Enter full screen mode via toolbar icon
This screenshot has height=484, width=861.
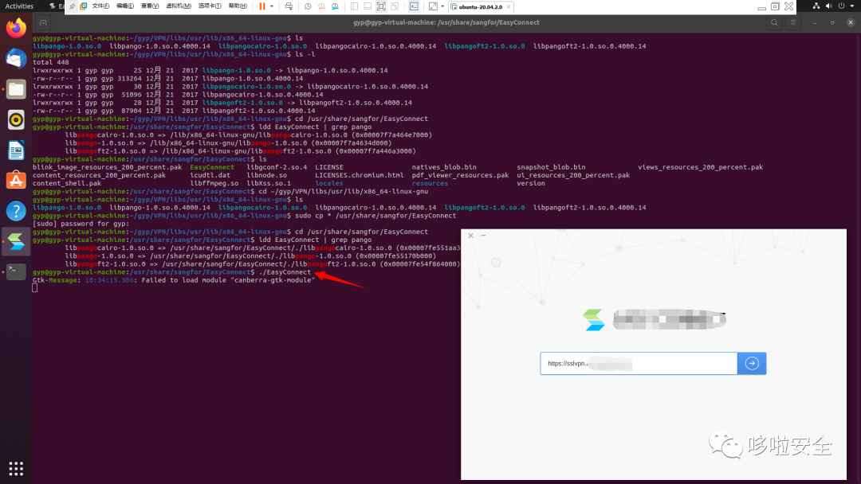coord(381,6)
